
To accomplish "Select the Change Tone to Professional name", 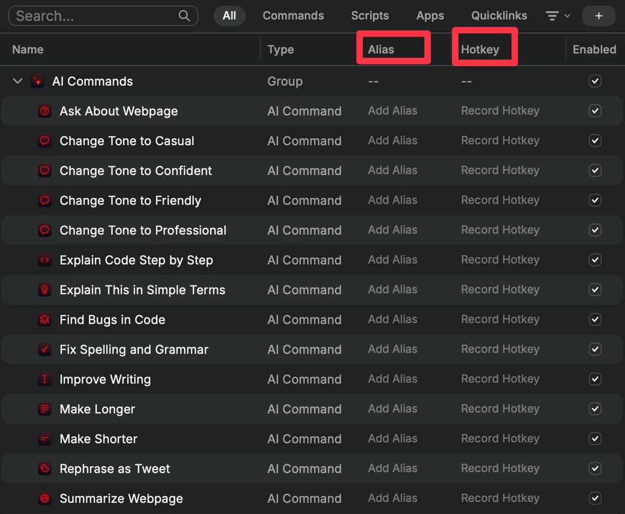I will click(143, 230).
